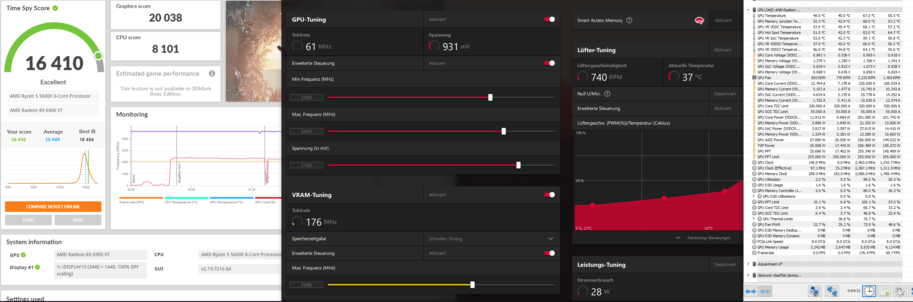Viewport: 913px width, 302px height.
Task: Open HWiNFO settings gear icon
Action: (x=900, y=291)
